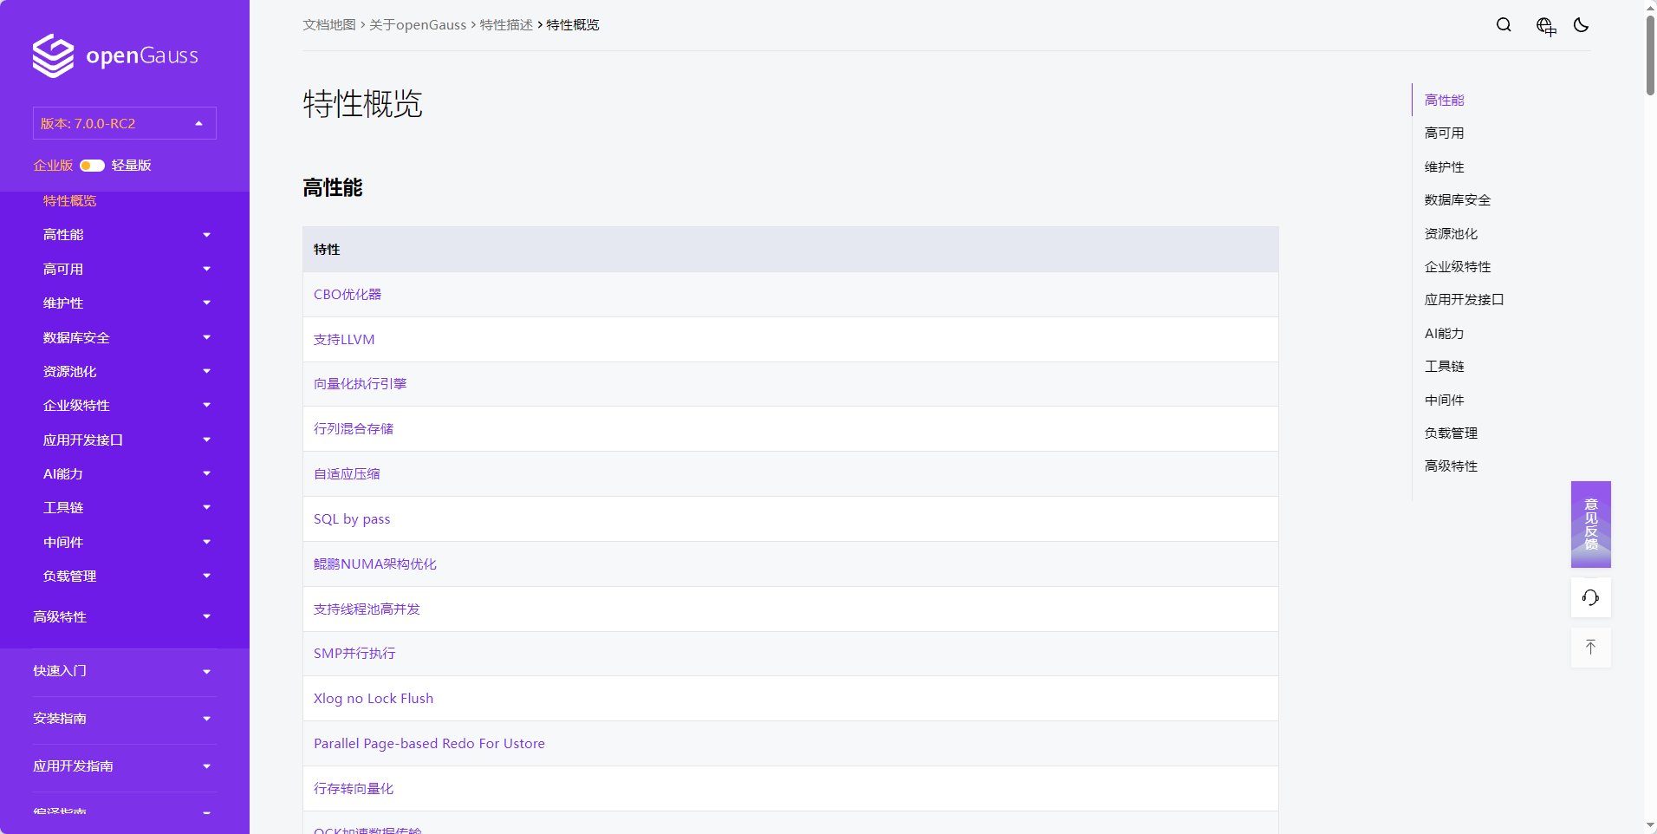Expand 应用开发接口 arrow in sidebar

(x=206, y=440)
